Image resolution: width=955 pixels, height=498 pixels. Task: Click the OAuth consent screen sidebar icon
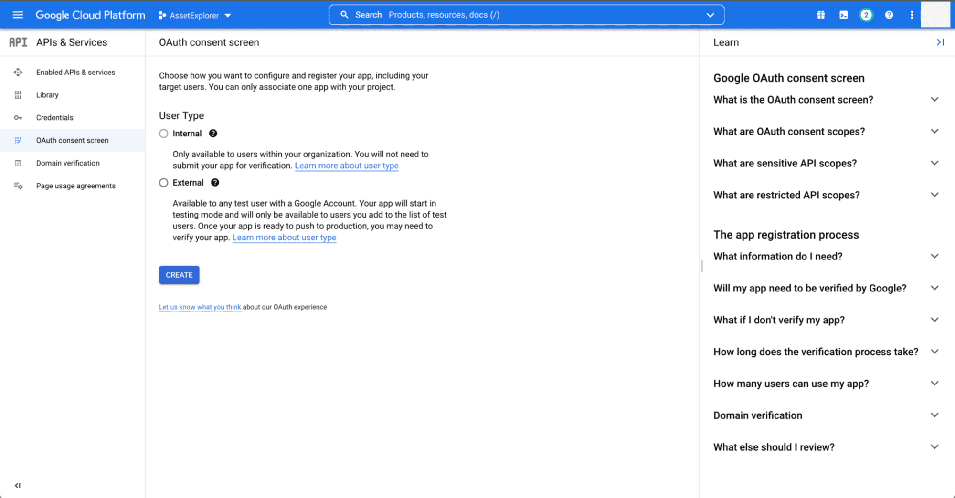pos(18,140)
